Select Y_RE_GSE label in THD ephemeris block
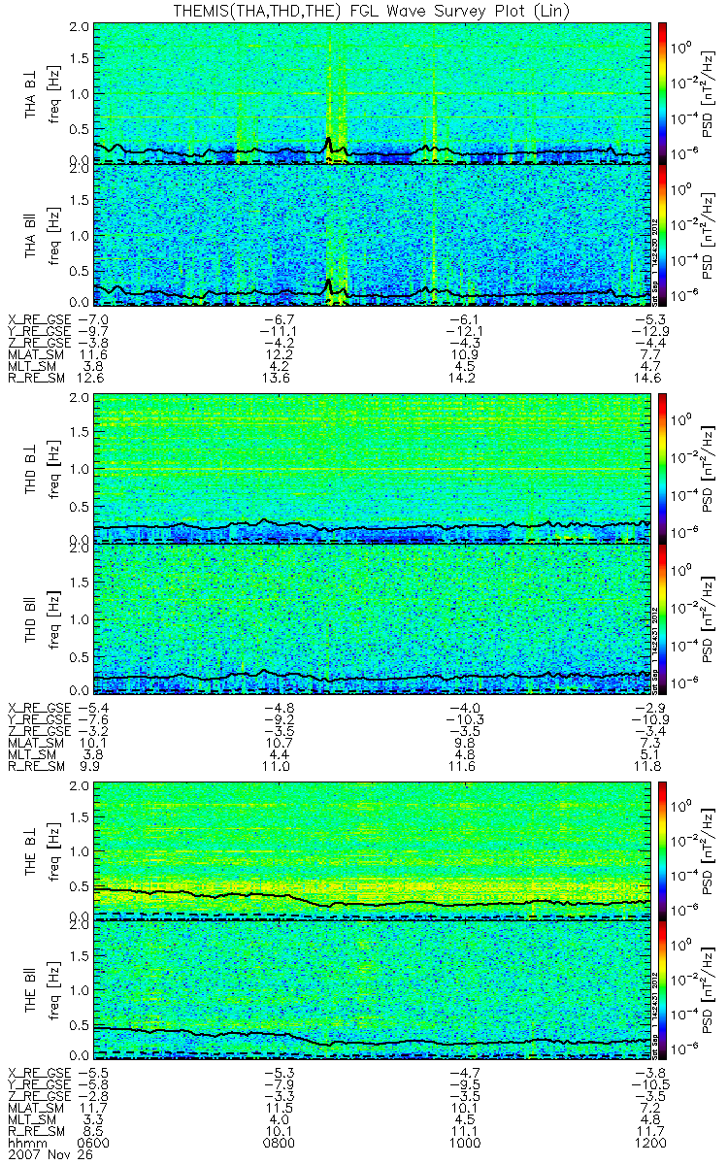728x1165 pixels. 40,718
